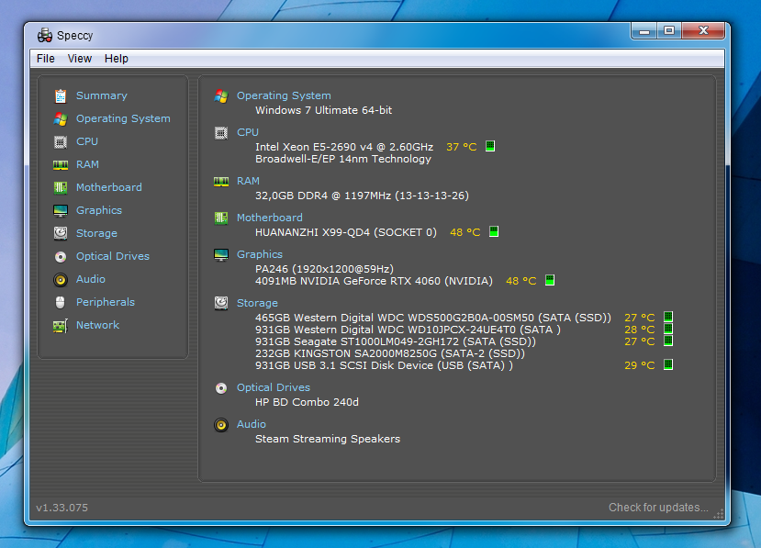Click CPU heading link in summary
The height and width of the screenshot is (548, 761).
(x=248, y=132)
